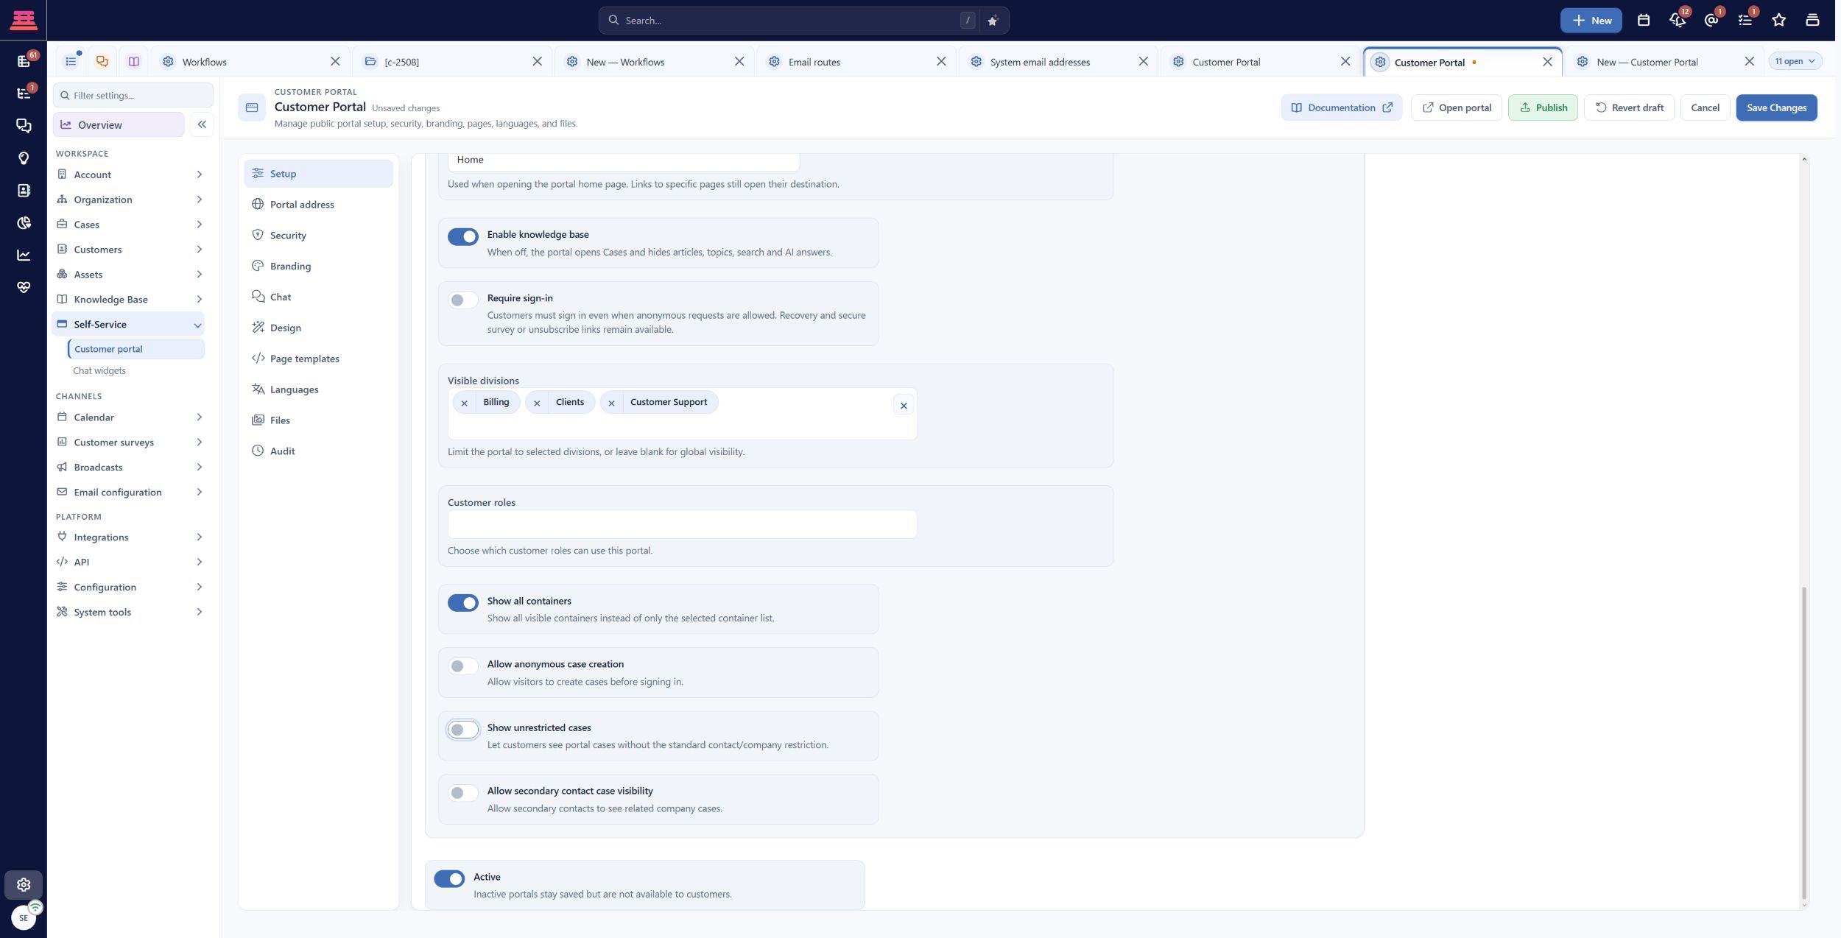Clear all visible divisions
Screen dimensions: 1841x938
904,406
